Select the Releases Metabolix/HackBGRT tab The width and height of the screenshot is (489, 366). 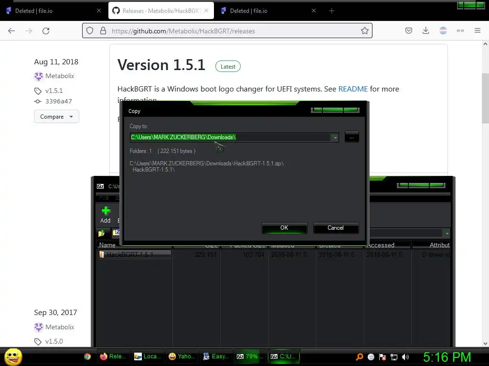(161, 10)
